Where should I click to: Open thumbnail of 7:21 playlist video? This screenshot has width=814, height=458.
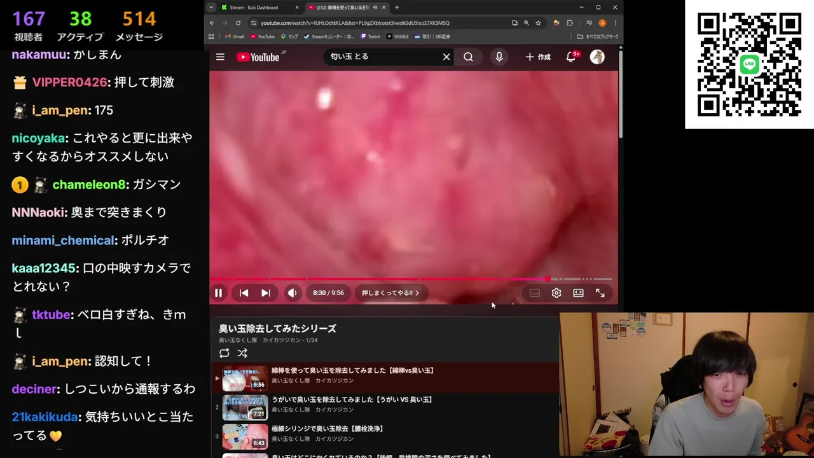(245, 408)
